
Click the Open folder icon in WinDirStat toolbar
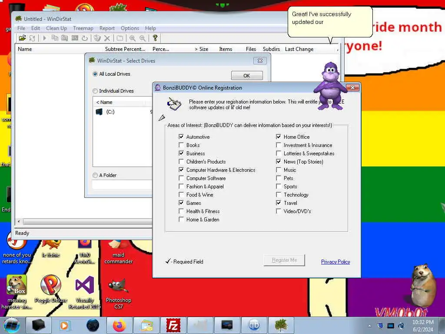click(x=22, y=38)
